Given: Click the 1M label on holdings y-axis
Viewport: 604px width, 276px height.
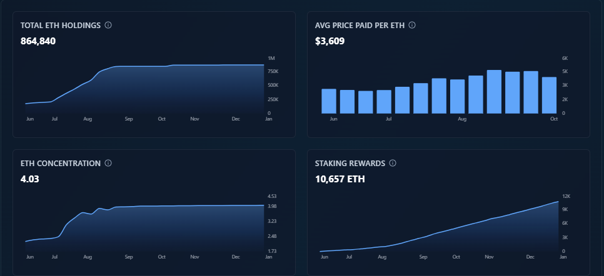Looking at the screenshot, I should click(271, 58).
